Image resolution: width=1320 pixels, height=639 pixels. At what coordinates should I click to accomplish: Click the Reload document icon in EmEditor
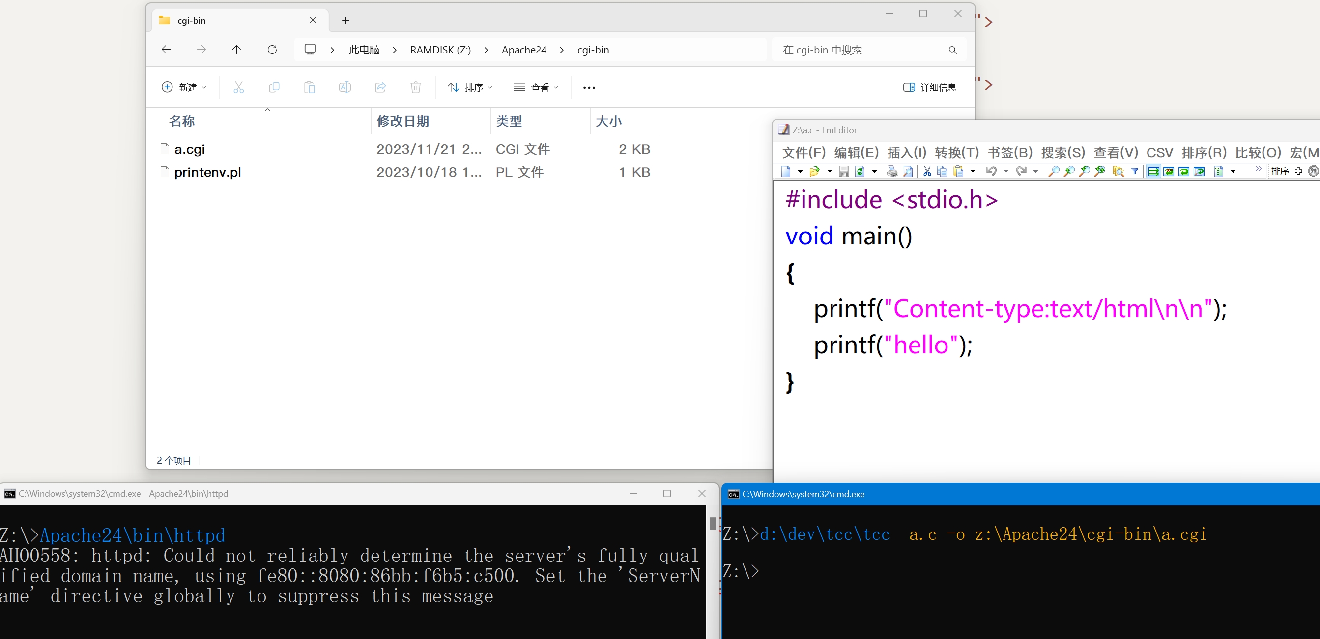click(860, 171)
